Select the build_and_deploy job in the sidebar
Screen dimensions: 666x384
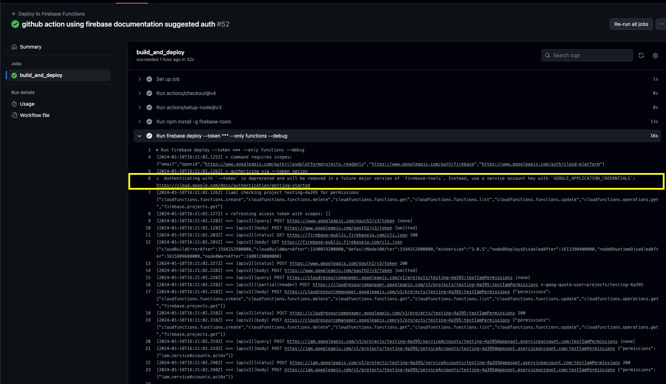coord(59,75)
